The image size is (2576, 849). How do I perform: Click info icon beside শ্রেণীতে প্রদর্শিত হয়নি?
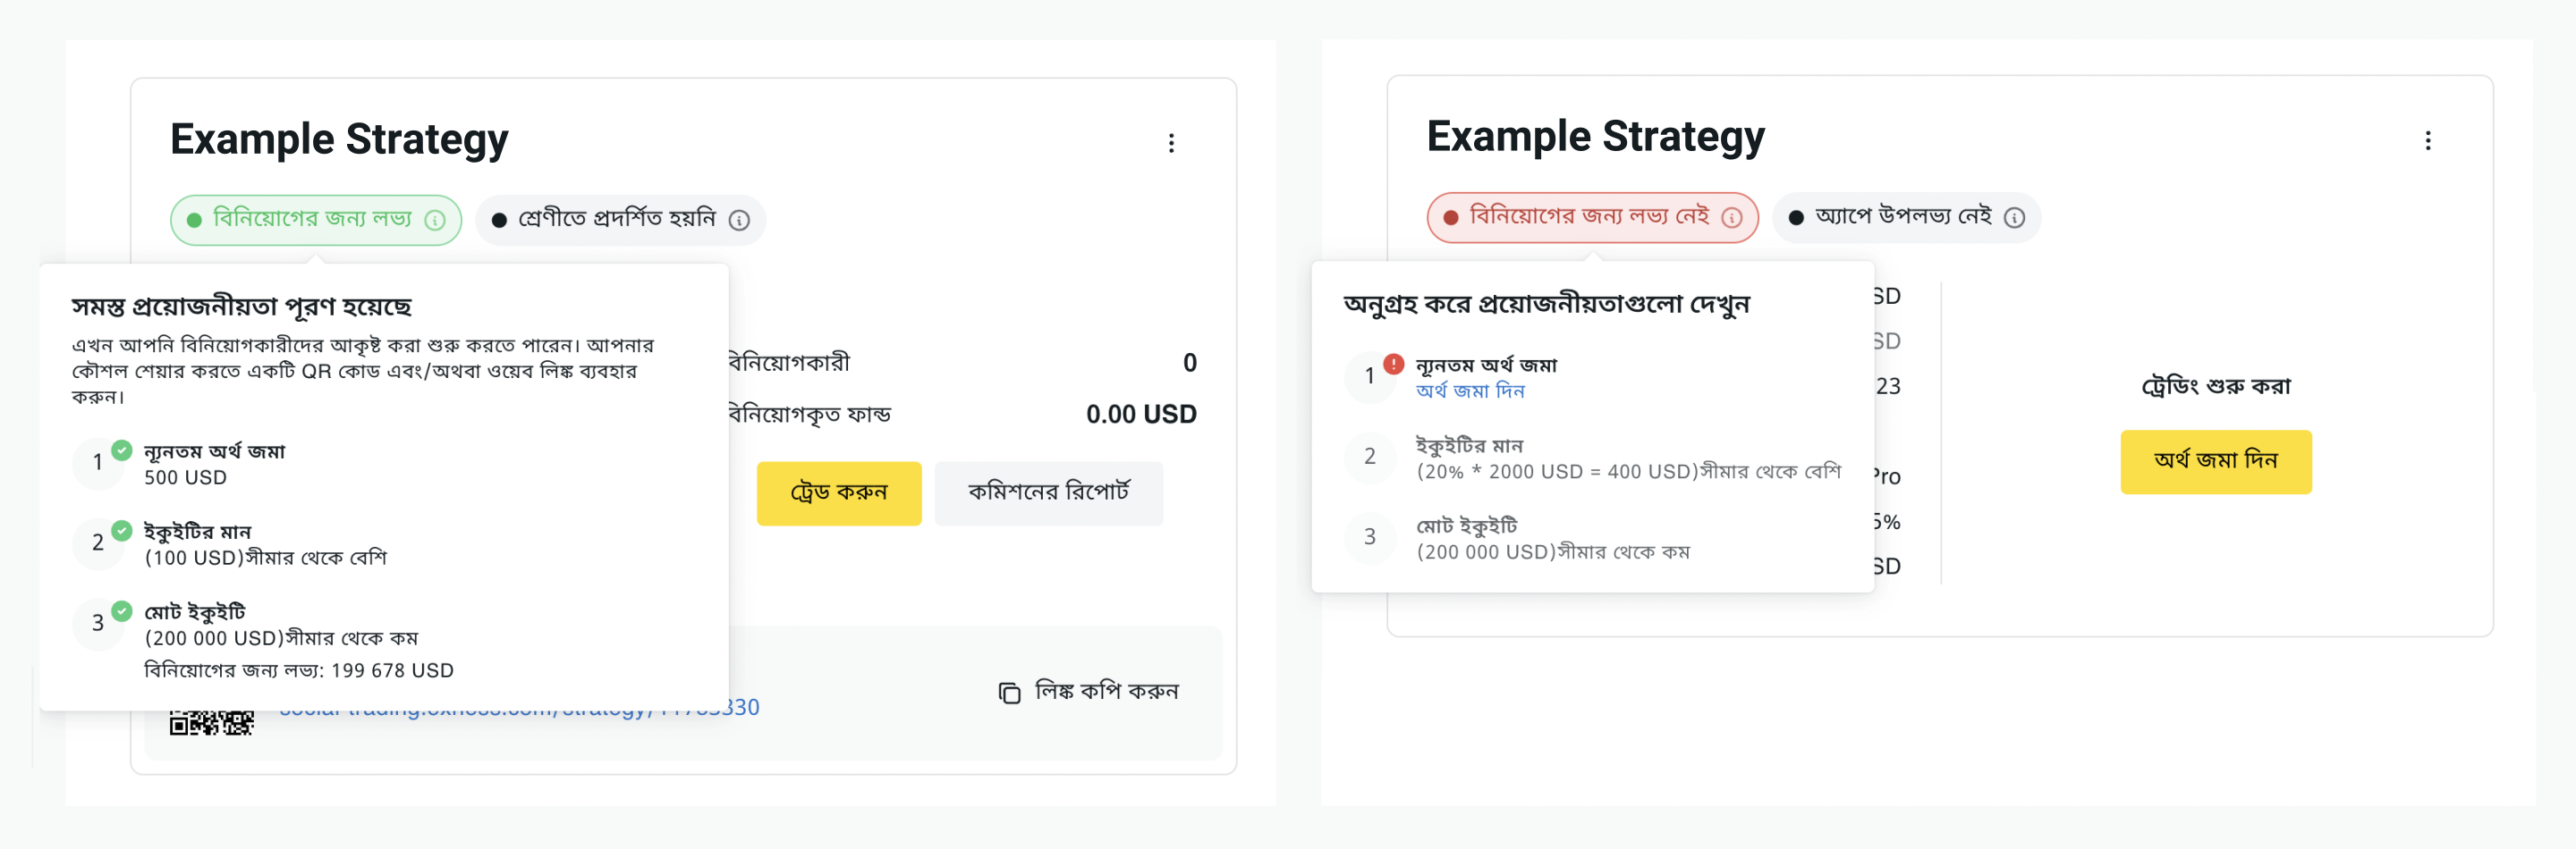coord(739,220)
